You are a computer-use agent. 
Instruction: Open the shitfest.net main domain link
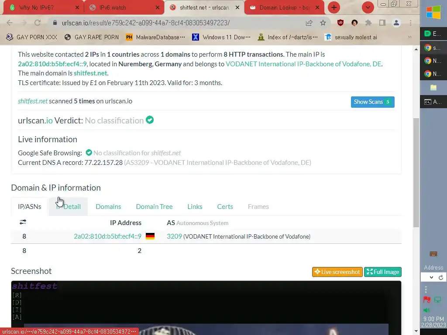click(x=90, y=73)
